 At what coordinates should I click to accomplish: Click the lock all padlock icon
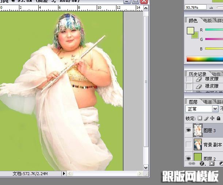point(218,118)
